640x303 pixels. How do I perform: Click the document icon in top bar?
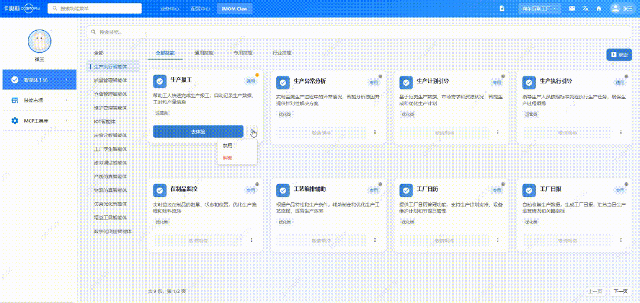pos(503,8)
